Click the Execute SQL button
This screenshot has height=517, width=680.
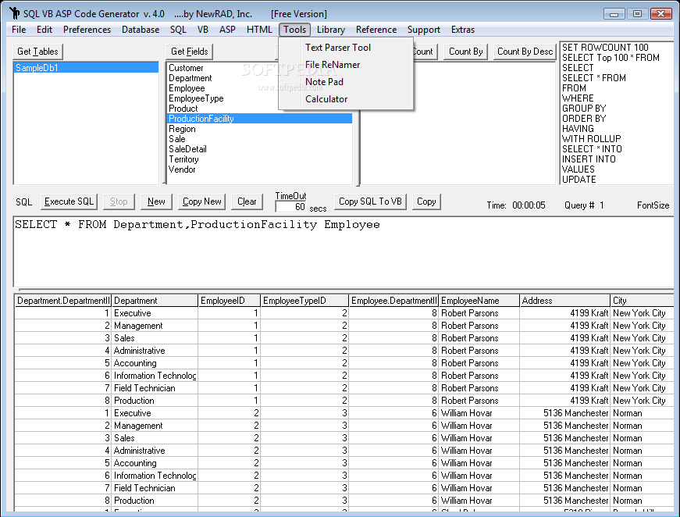pos(69,201)
